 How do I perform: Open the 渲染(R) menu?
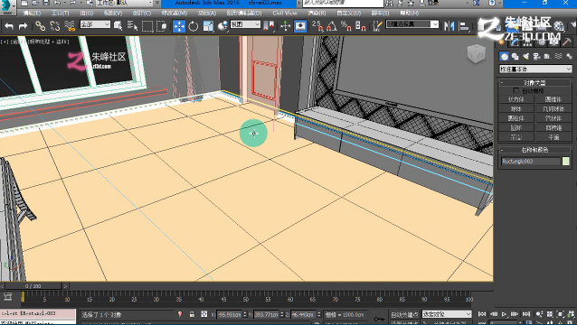[317, 13]
